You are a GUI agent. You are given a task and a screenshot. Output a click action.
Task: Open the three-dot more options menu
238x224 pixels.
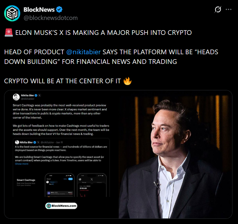coord(228,9)
